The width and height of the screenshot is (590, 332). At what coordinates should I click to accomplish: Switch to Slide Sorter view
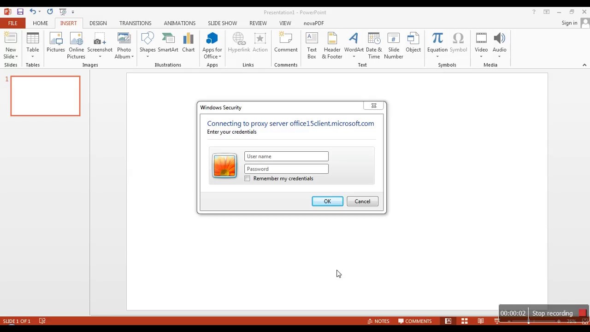pos(465,321)
